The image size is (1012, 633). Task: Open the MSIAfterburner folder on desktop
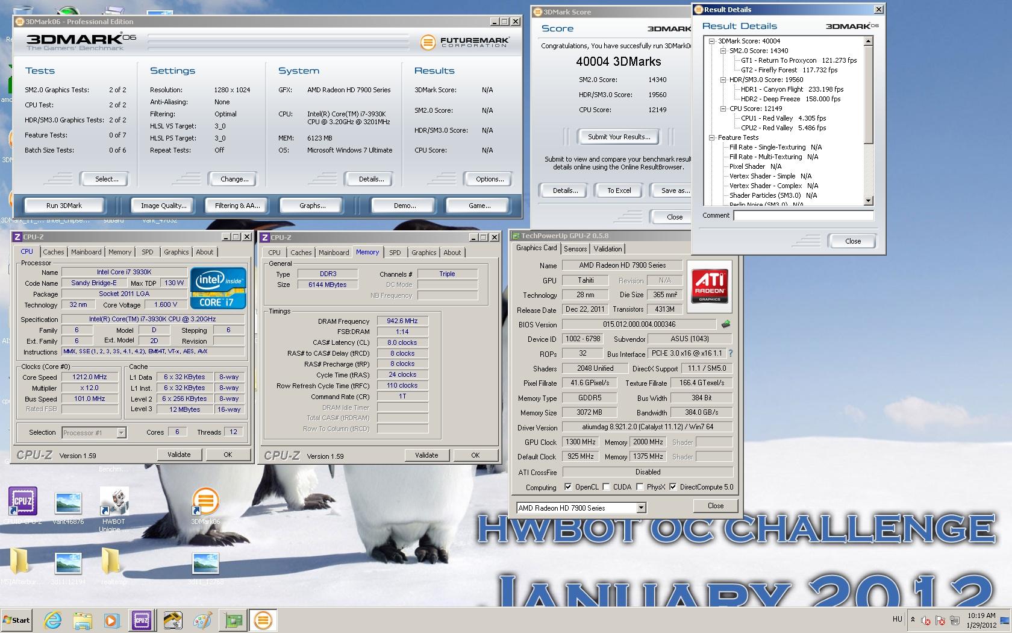click(19, 565)
